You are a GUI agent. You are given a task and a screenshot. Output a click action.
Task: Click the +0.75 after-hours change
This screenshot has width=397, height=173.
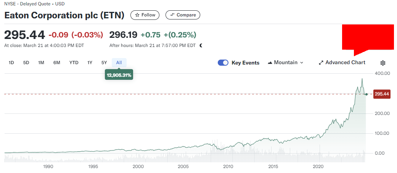pyautogui.click(x=150, y=35)
